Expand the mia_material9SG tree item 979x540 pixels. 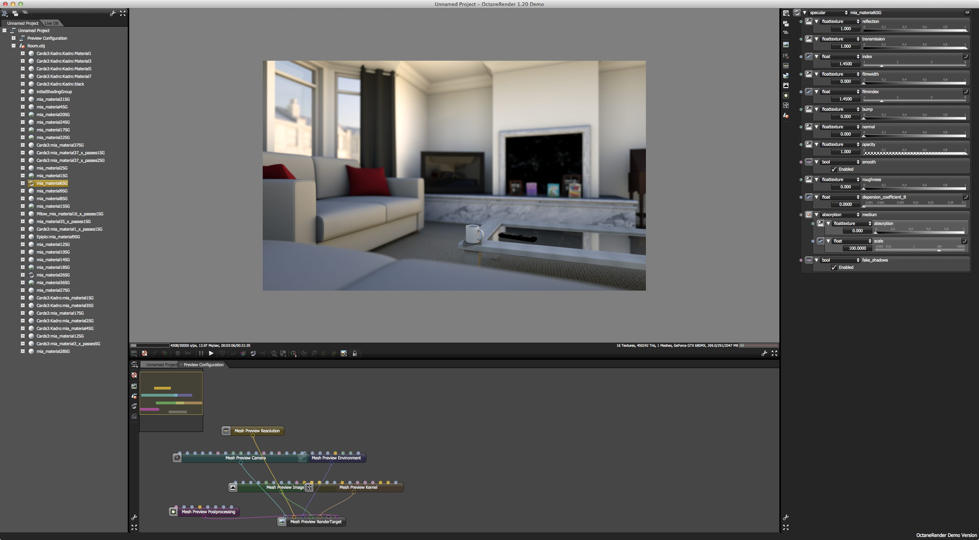[23, 191]
